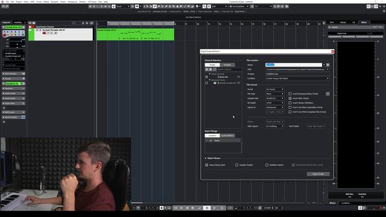Open the Bit Depth dropdown
The image size is (386, 217).
(x=275, y=103)
